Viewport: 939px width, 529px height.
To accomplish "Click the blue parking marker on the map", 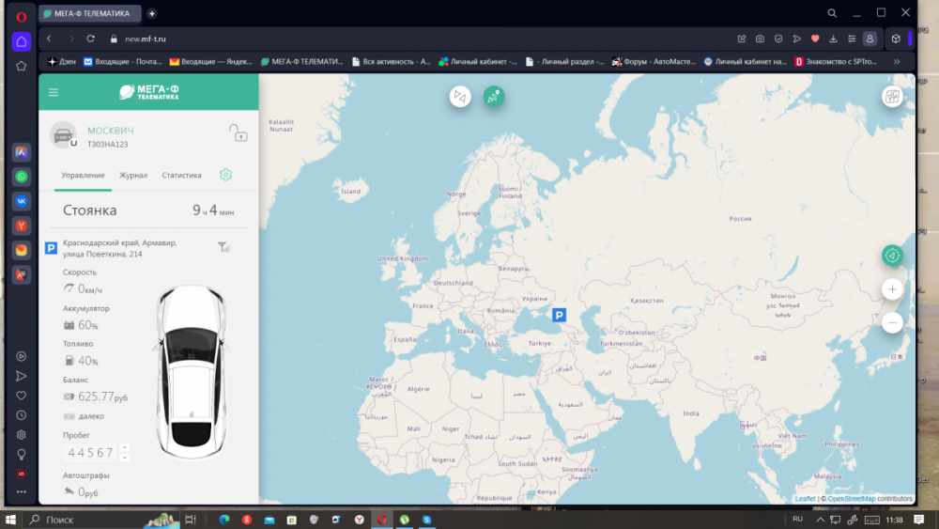I will click(x=560, y=316).
